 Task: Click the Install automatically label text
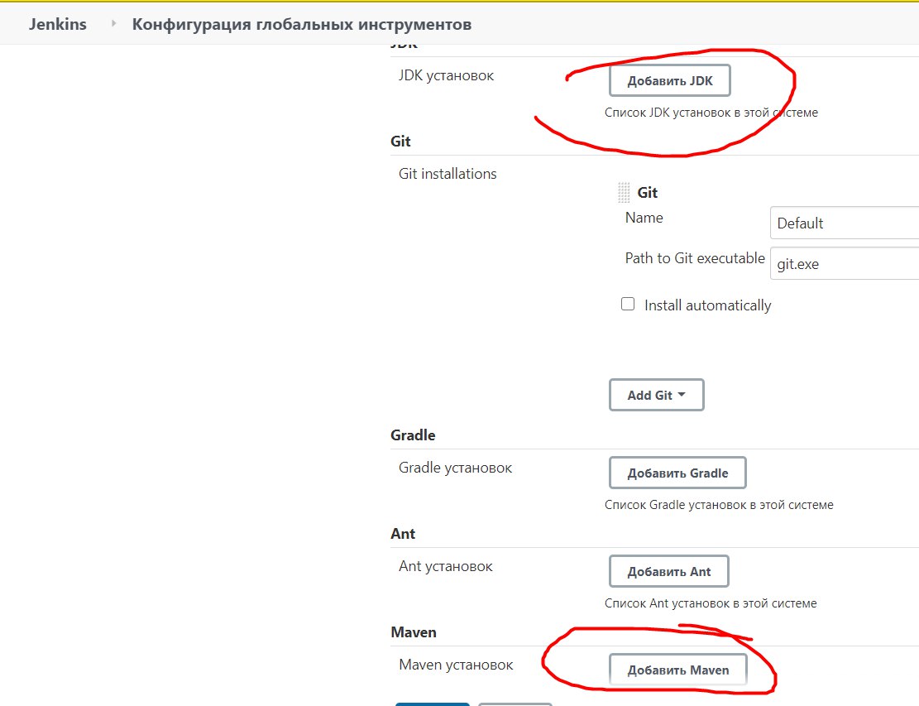707,305
